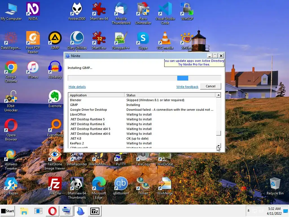289x217 pixels.
Task: Open the DataWagon desktop shortcut
Action: [11, 40]
